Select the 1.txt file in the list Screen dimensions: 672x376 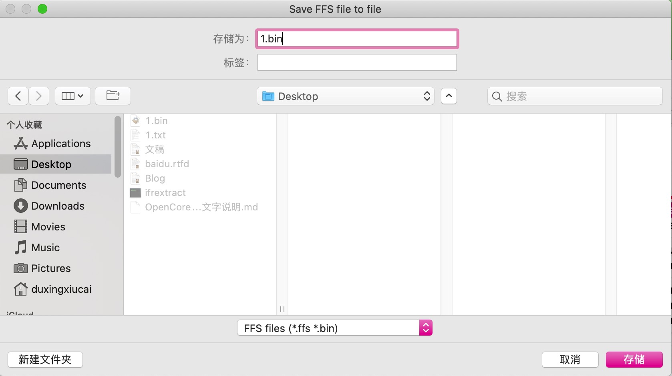(200, 135)
